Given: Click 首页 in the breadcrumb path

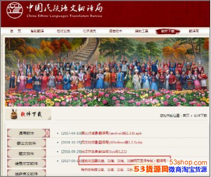Looking at the screenshot, I should [x=186, y=116].
